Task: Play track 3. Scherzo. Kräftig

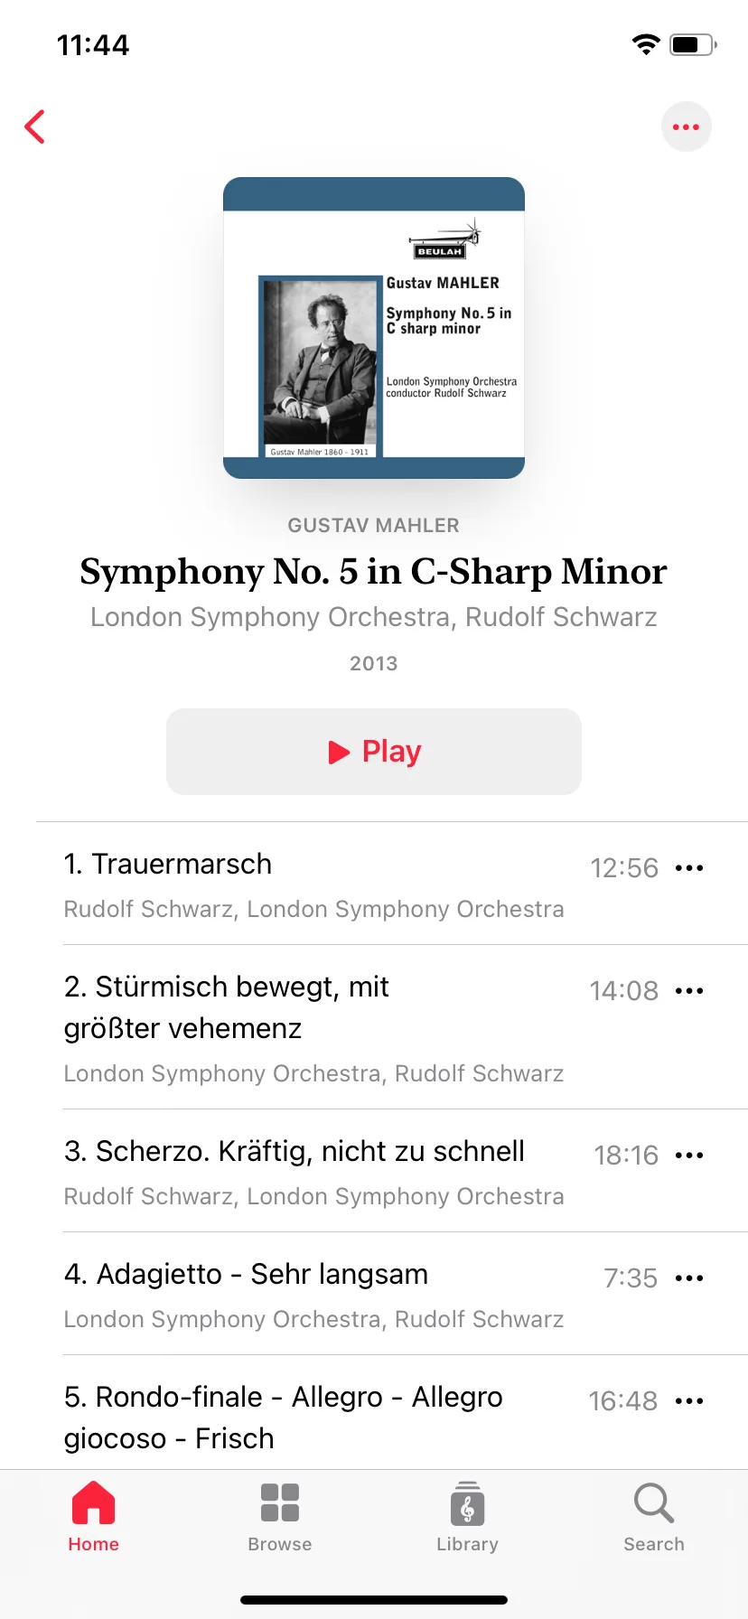Action: [x=325, y=1171]
